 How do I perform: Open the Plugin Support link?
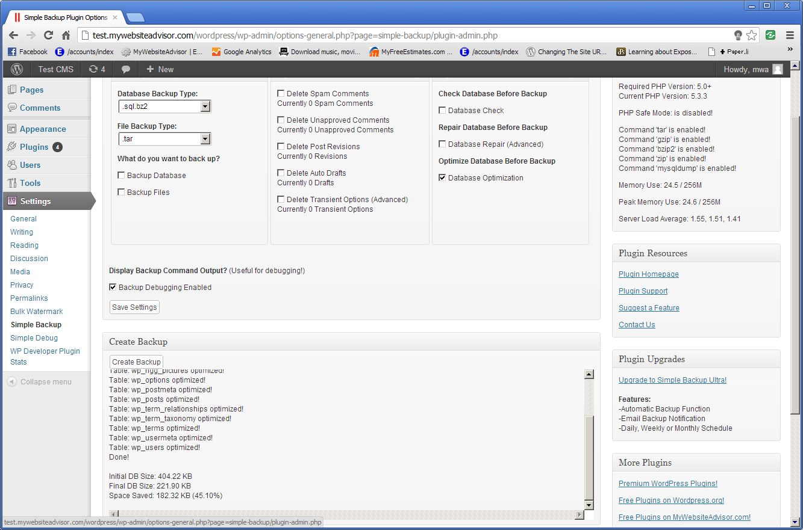pos(643,291)
